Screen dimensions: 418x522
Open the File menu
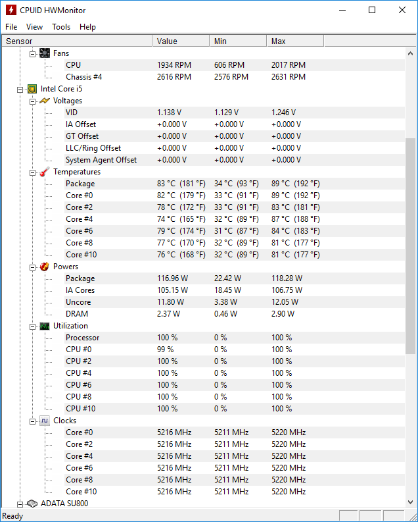coord(11,27)
